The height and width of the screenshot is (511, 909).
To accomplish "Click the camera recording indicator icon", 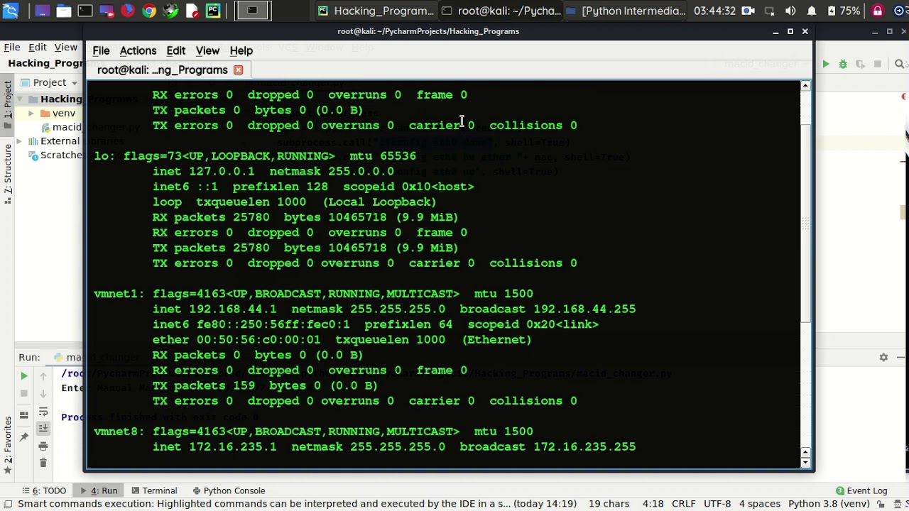I will tap(748, 11).
